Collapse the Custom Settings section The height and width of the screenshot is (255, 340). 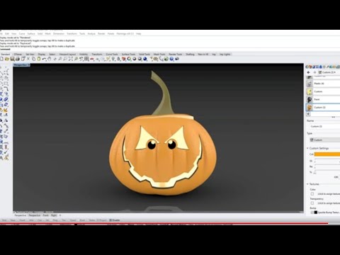tap(307, 148)
